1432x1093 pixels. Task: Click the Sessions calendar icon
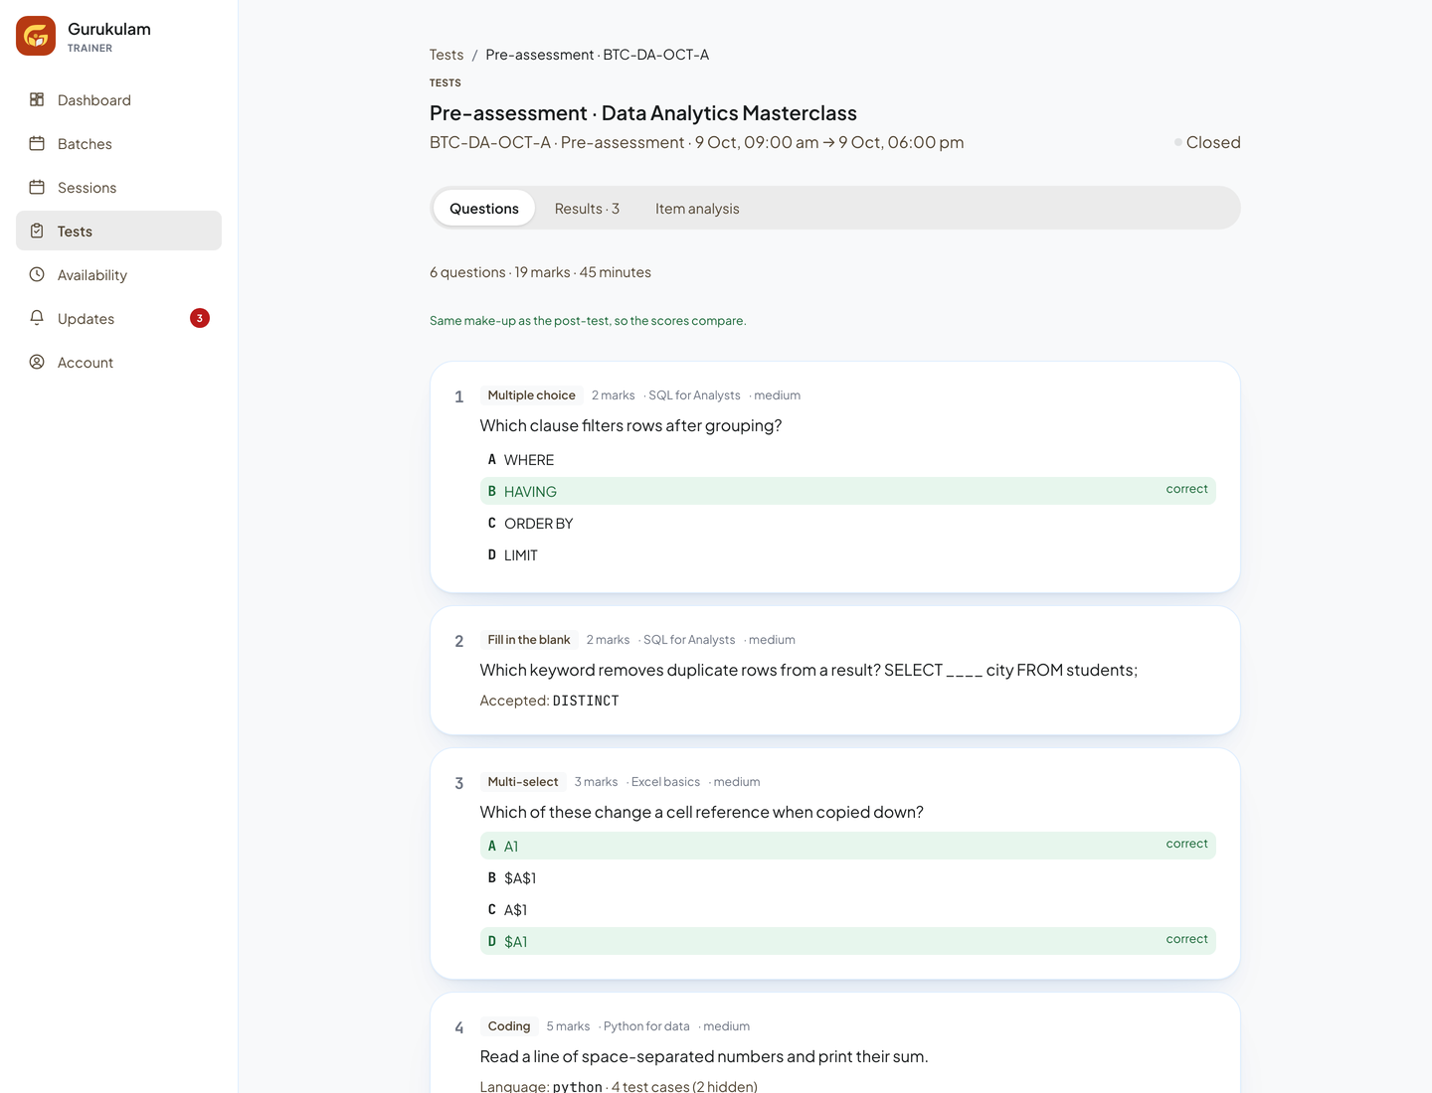pos(37,187)
